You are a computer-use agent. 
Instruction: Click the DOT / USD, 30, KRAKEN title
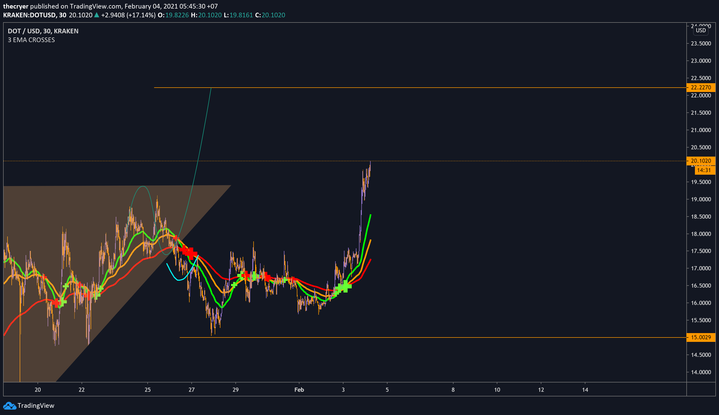[x=43, y=31]
